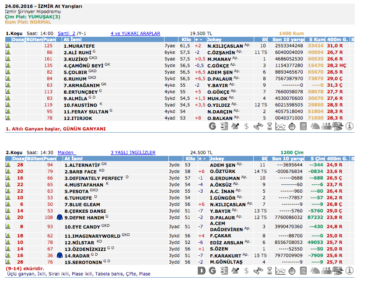Screen dimensions: 367x282
Task: Click the jockey silk next to 9.DEFNE HANIM
Action: pyautogui.click(x=60, y=217)
